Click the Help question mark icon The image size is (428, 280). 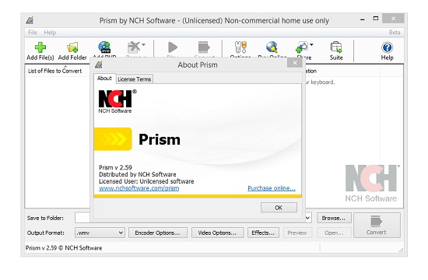pyautogui.click(x=387, y=47)
